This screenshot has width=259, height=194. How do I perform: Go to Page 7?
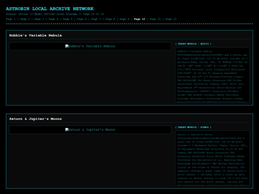coord(96,19)
